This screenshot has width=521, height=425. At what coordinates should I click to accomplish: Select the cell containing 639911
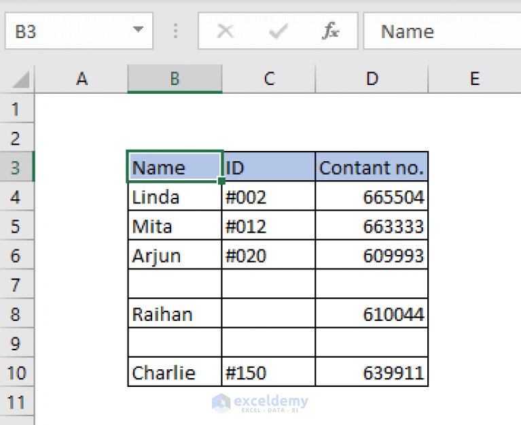(372, 371)
